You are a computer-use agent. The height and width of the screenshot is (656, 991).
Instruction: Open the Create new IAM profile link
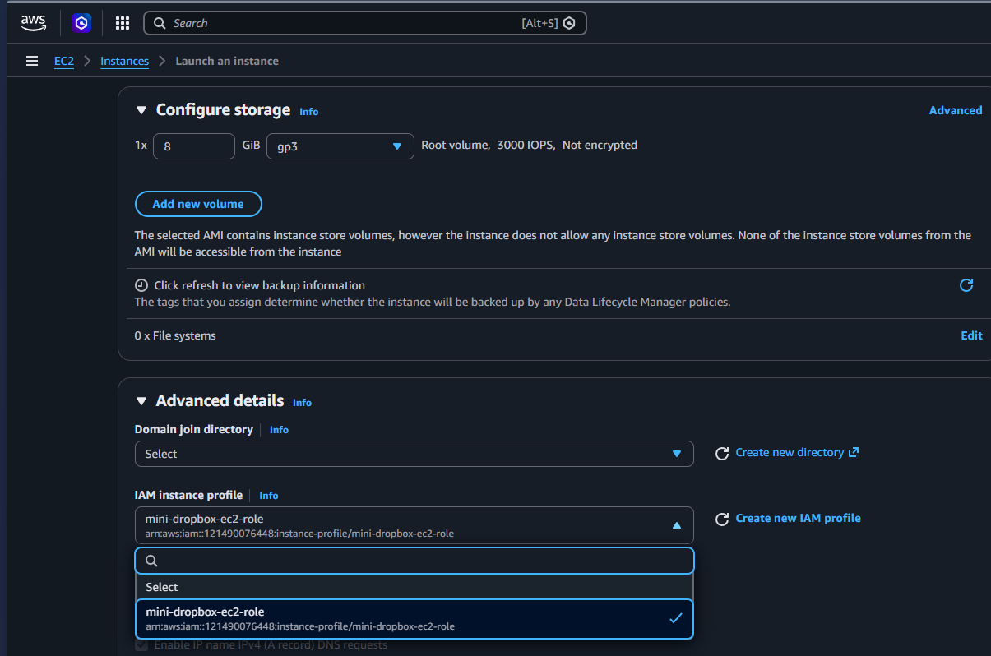click(798, 518)
